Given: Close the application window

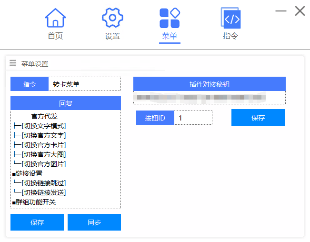Looking at the screenshot, I should [x=300, y=11].
